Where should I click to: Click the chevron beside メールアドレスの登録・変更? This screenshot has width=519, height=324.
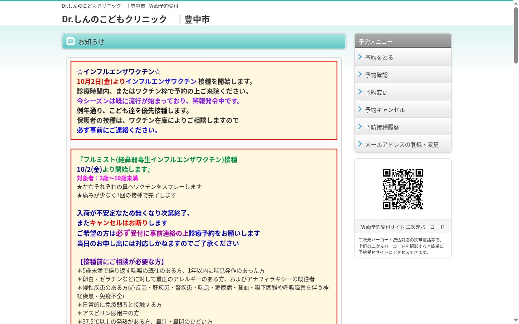(x=360, y=144)
